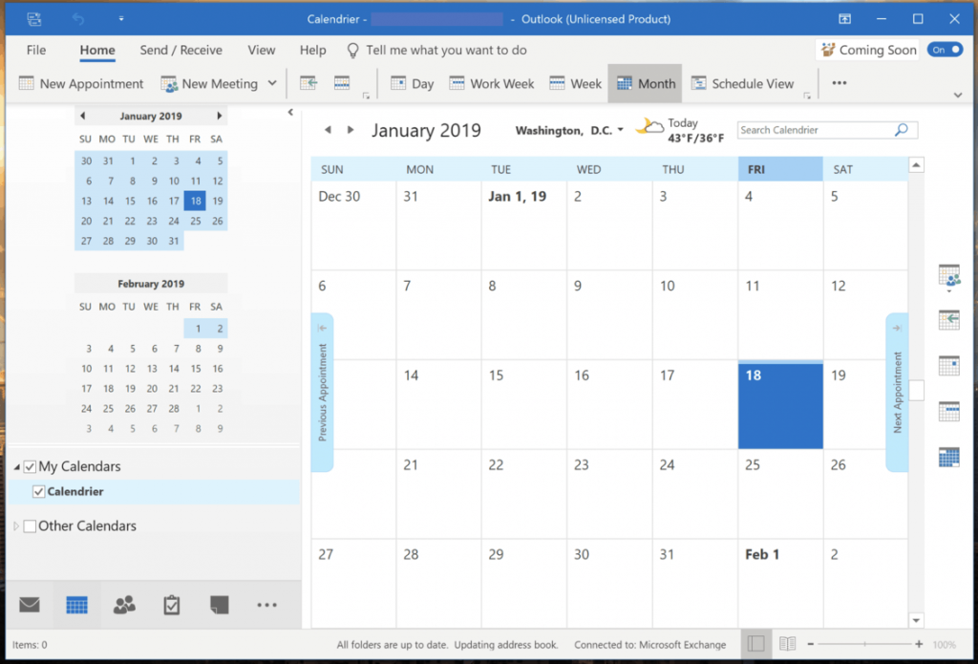Click the right-side day view icon
Screen dimensions: 978x664
click(948, 366)
